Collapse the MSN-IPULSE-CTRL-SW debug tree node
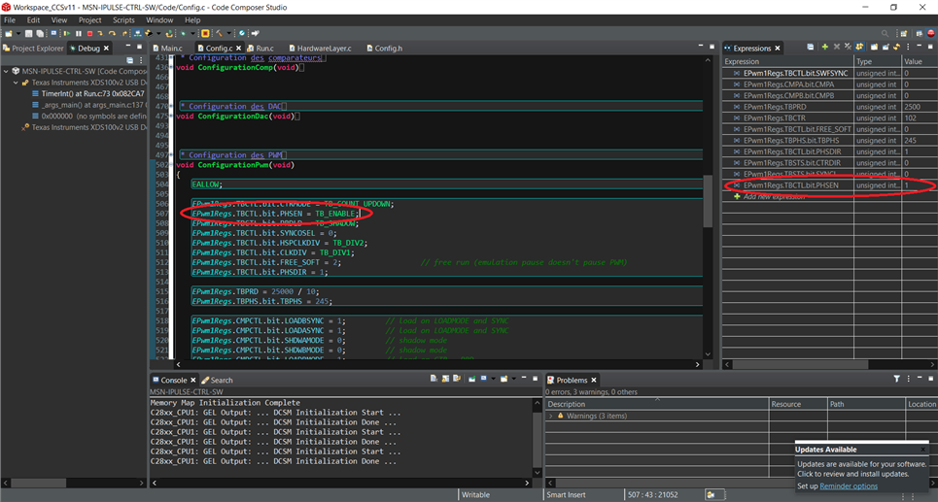938x502 pixels. pos(5,71)
